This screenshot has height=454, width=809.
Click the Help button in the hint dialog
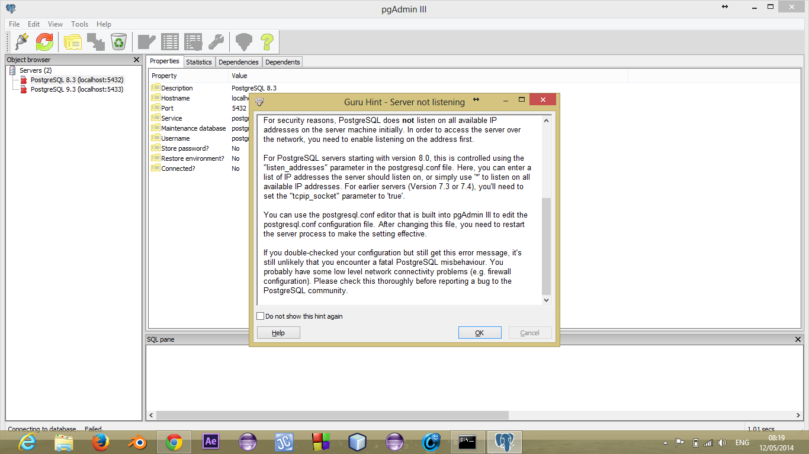point(278,333)
